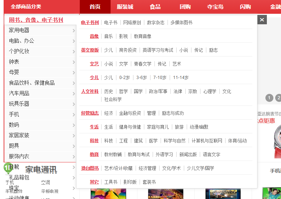Expand the 母婴 category arrow

point(74,72)
